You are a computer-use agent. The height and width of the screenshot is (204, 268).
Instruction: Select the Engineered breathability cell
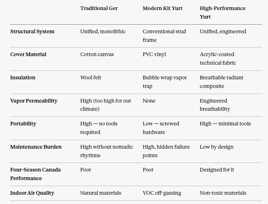click(215, 105)
